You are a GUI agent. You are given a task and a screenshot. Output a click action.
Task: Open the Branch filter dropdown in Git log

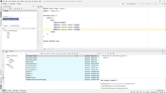(x=46, y=53)
